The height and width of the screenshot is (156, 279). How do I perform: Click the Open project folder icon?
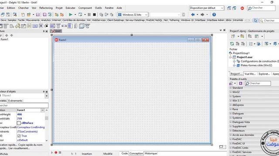57,15
